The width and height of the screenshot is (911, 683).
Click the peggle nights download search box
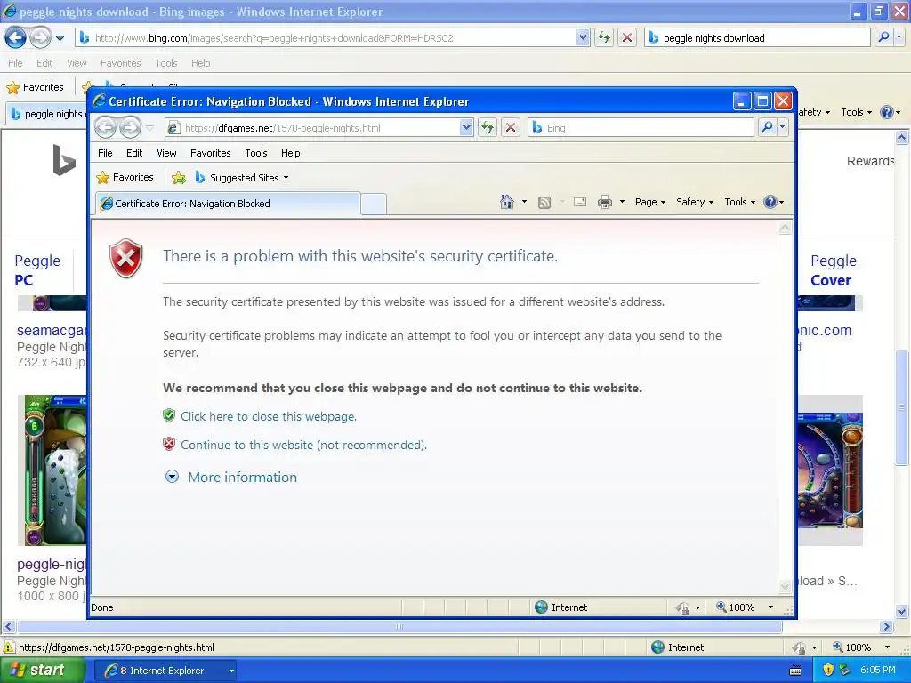pos(757,37)
